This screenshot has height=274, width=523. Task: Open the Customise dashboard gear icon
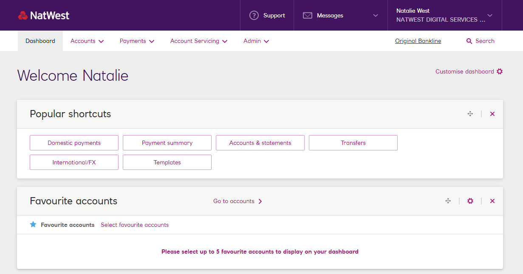point(500,71)
